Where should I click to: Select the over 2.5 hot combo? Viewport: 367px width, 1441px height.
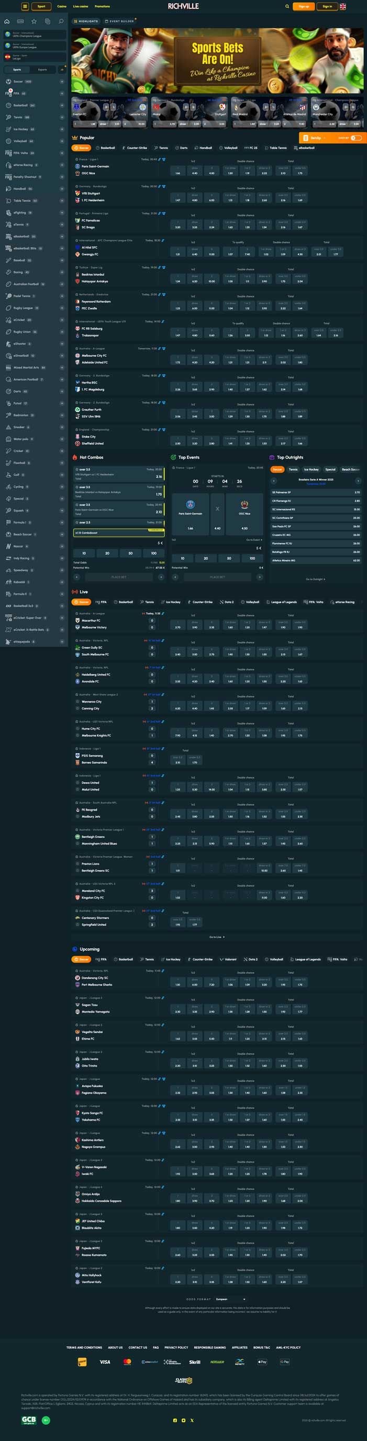tap(119, 523)
